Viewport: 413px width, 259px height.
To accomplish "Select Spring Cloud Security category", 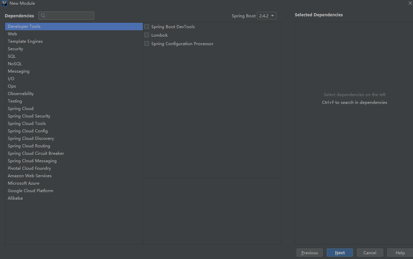I will 74,116.
